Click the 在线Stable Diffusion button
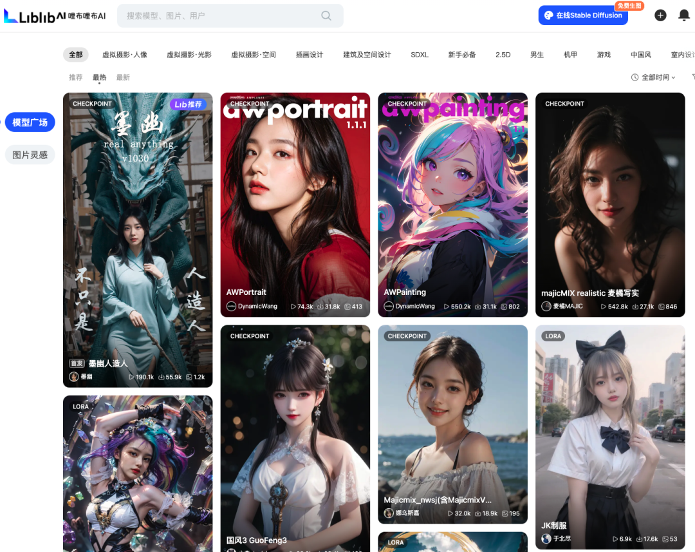695x552 pixels. pos(582,15)
